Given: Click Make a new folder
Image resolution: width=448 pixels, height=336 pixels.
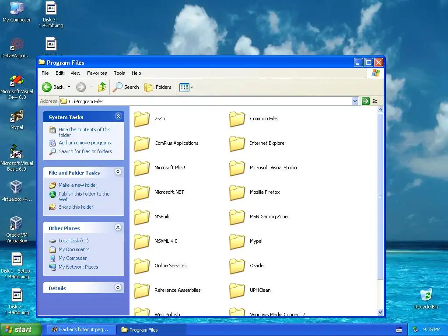Looking at the screenshot, I should point(78,185).
